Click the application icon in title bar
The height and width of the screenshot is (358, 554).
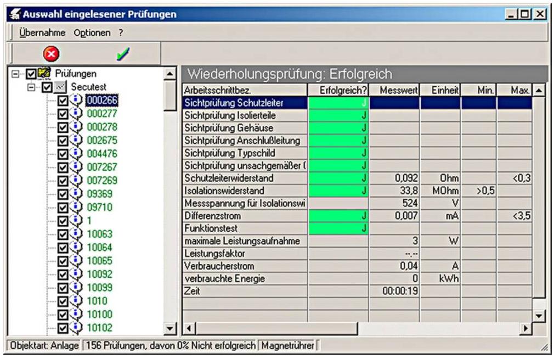(13, 13)
